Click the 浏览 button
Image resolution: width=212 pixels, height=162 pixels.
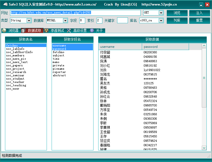coord(177,13)
